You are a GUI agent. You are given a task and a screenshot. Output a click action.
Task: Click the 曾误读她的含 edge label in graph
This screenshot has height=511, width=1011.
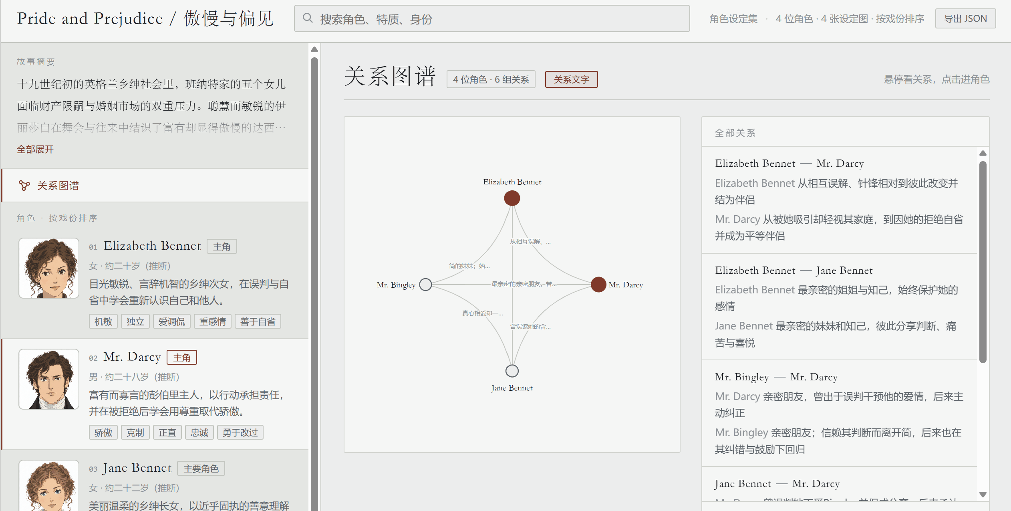pos(530,326)
